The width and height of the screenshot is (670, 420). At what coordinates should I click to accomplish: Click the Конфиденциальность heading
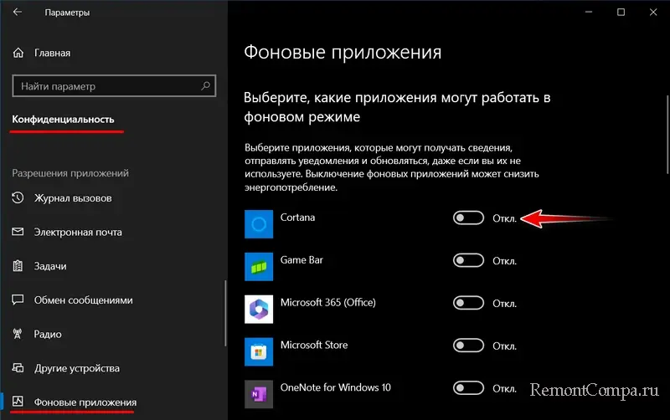63,120
